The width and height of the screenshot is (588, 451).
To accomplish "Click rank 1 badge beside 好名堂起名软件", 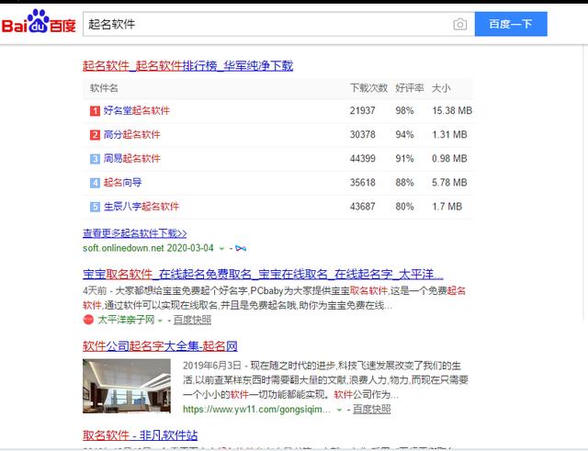I will (95, 111).
